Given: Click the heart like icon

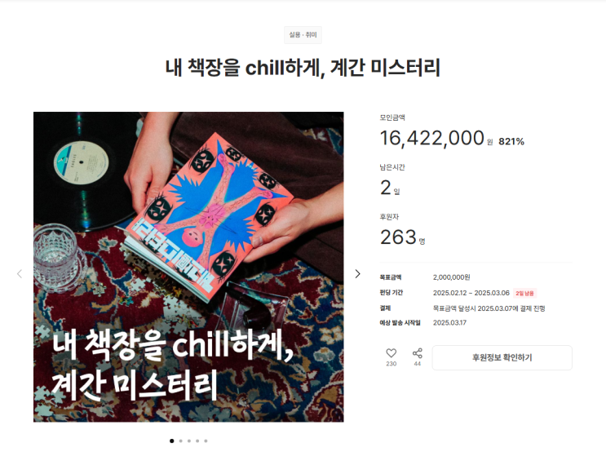Looking at the screenshot, I should (x=391, y=353).
